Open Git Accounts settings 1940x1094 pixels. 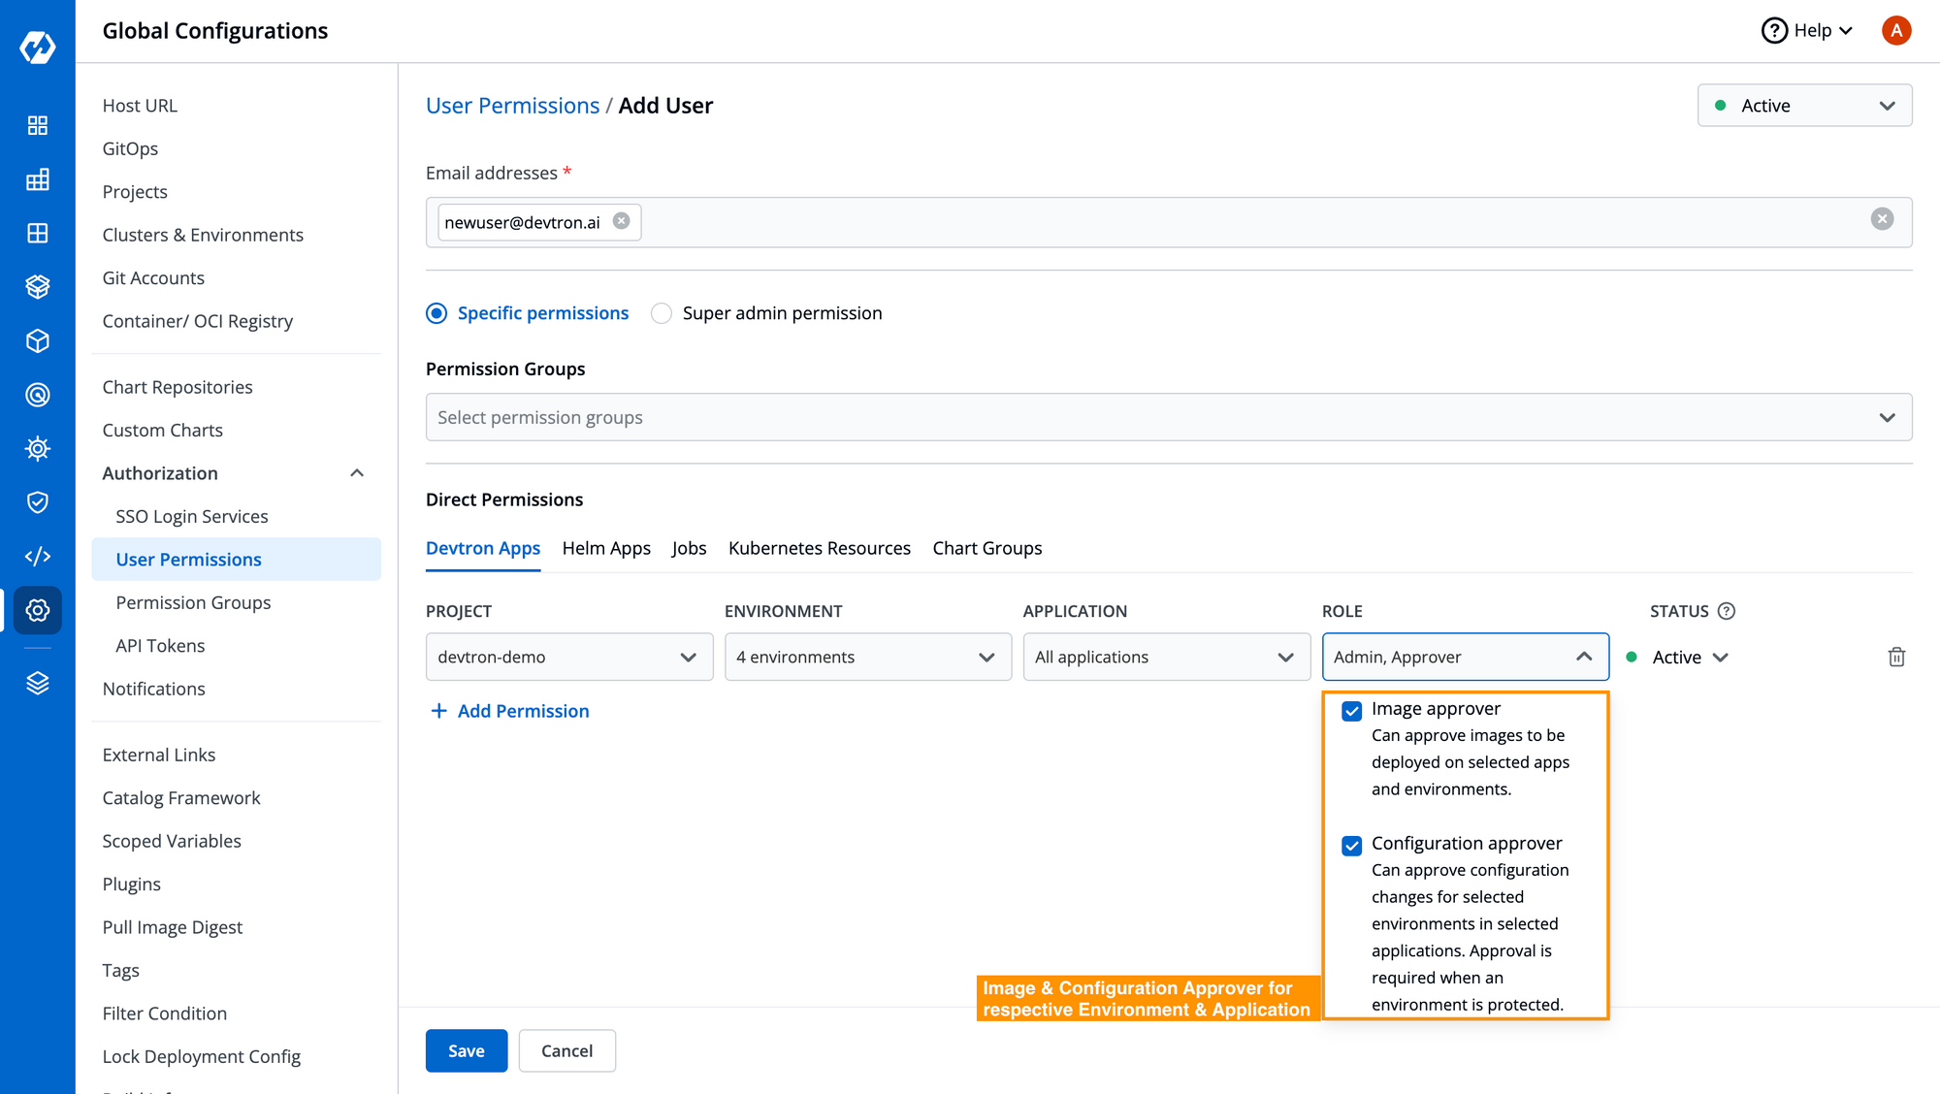coord(153,278)
